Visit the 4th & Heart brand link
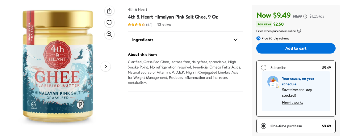 point(137,9)
